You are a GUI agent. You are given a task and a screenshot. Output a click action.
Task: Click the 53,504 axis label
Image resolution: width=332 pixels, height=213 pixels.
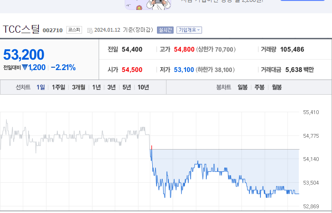311,183
